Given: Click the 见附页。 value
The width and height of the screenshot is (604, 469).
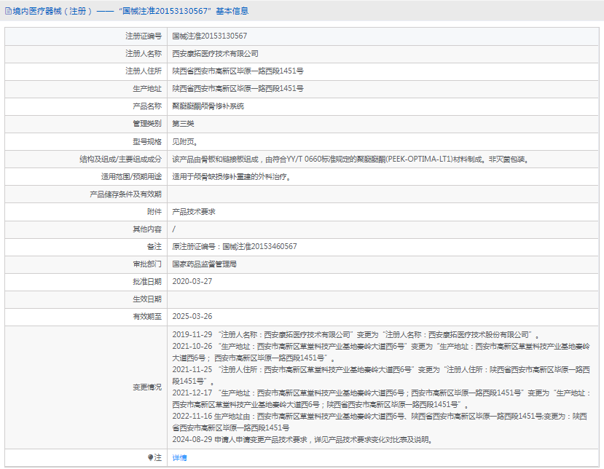Looking at the screenshot, I should (185, 142).
